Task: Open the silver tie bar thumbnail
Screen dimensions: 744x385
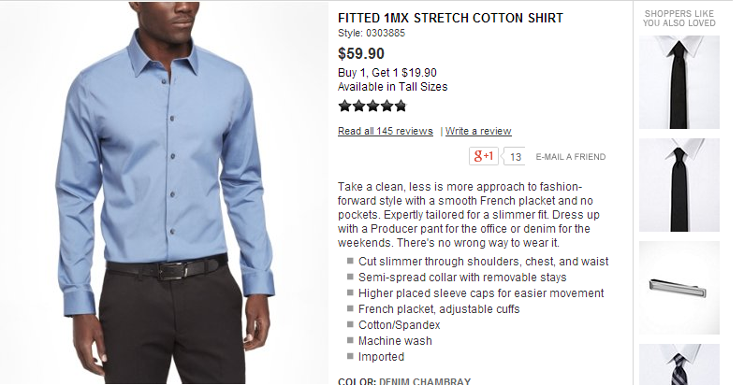Action: (x=679, y=288)
